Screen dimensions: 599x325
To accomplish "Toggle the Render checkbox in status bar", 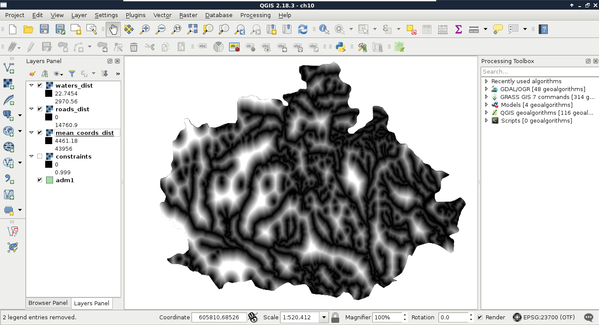I will pyautogui.click(x=480, y=317).
